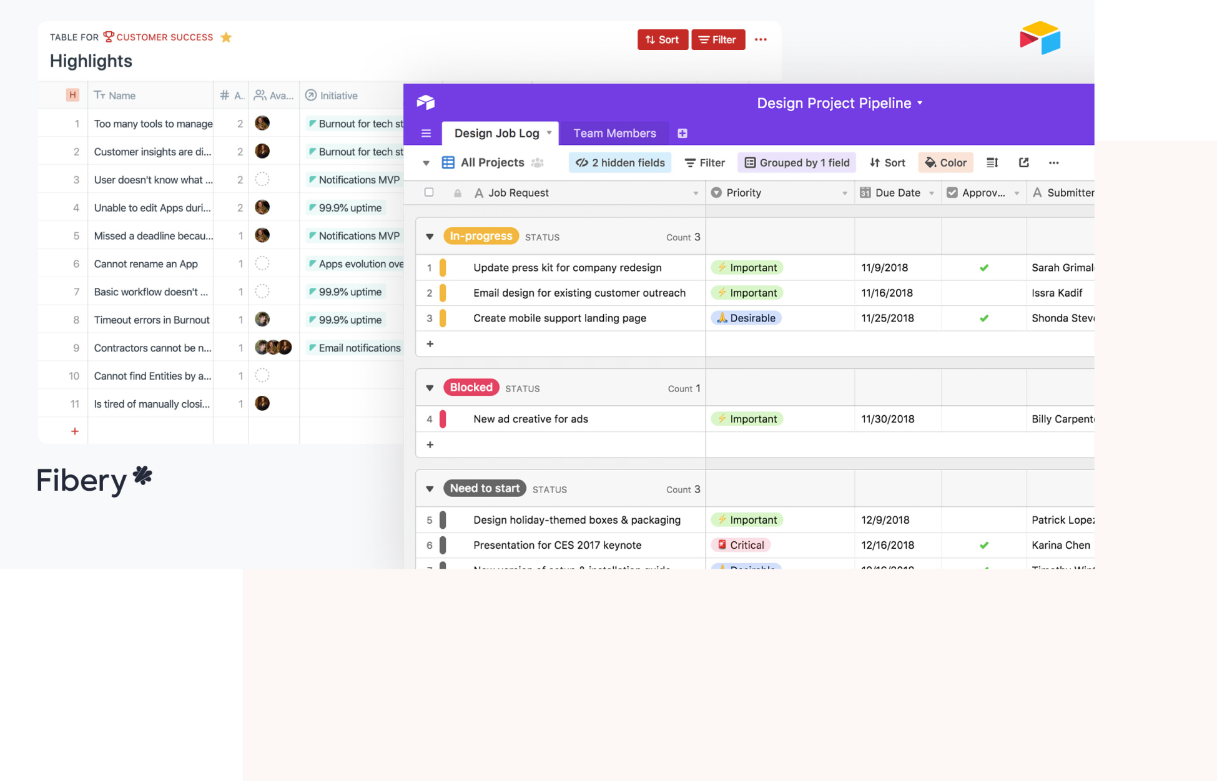This screenshot has width=1217, height=781.
Task: Click the red Sort button in Fibery
Action: 662,39
